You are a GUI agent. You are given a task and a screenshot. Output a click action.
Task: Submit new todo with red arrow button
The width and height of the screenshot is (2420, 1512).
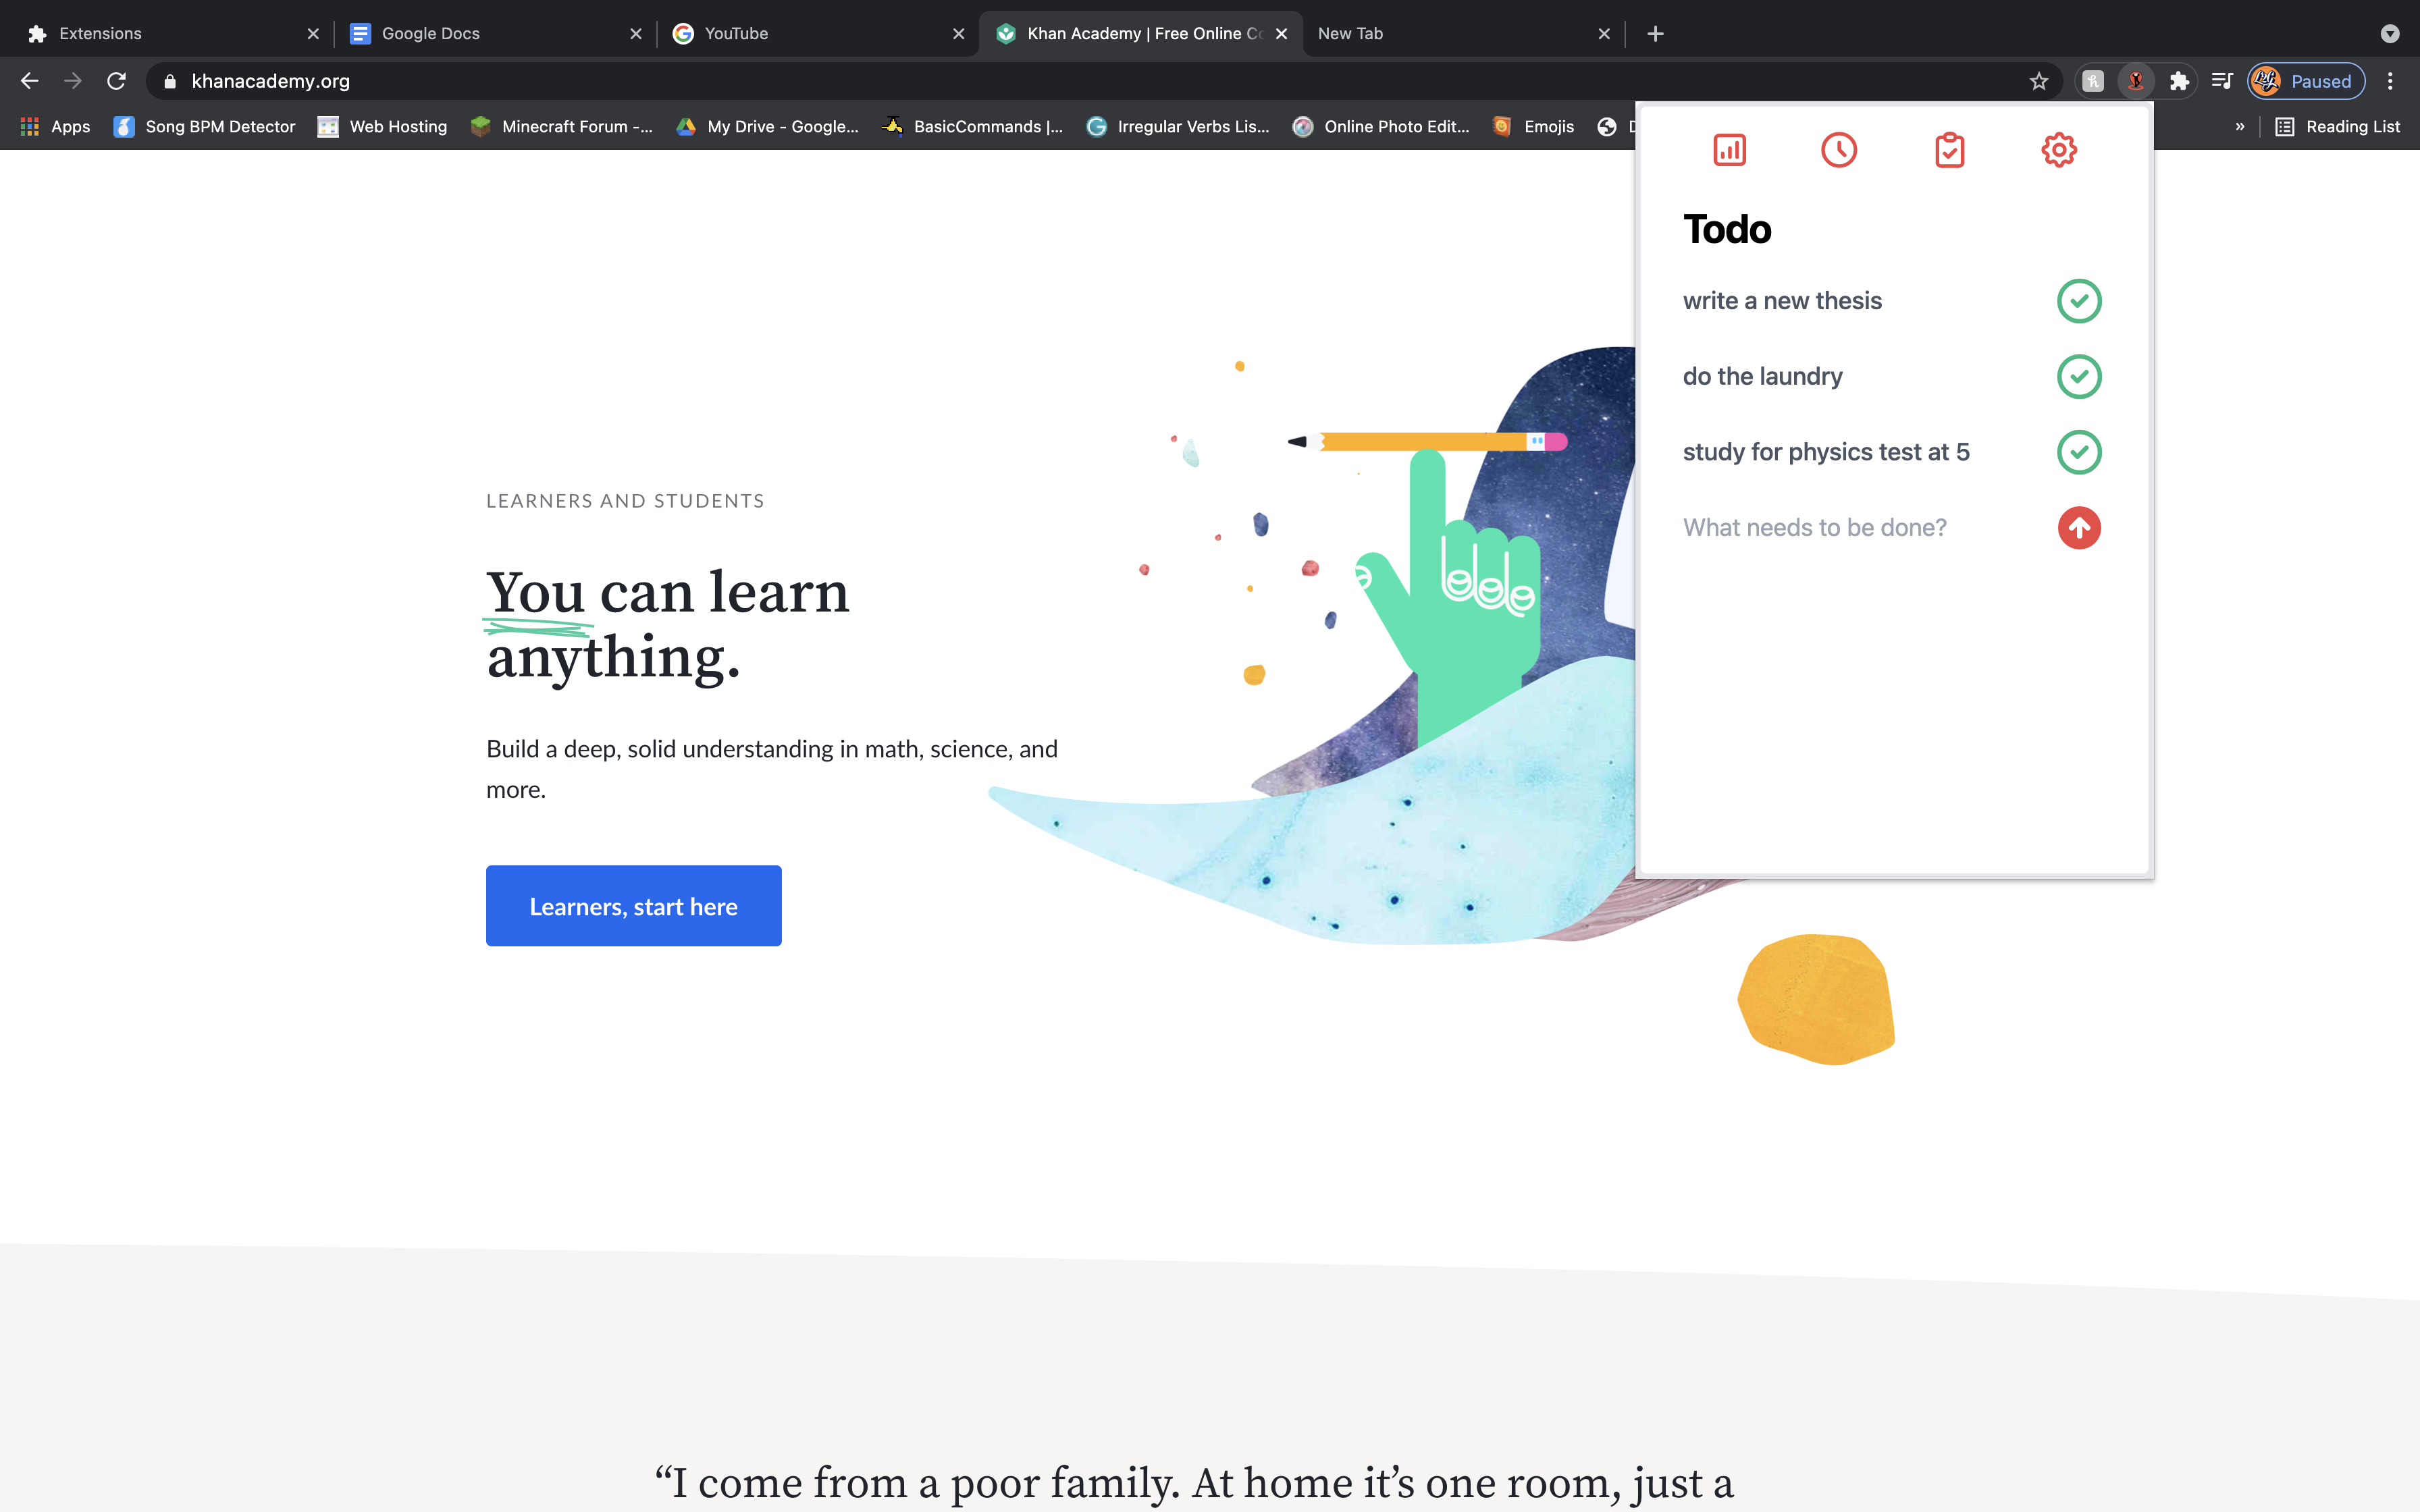tap(2079, 528)
